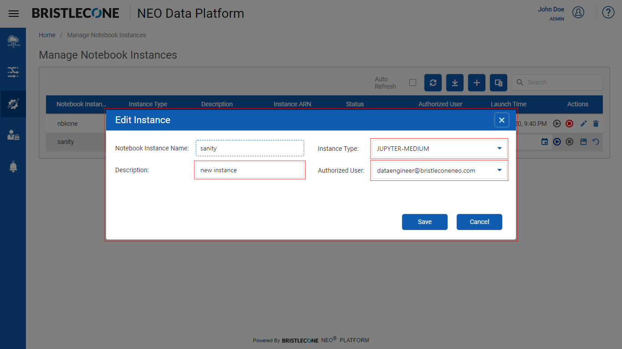Close the Edit Instance dialog with X
The image size is (622, 349).
pyautogui.click(x=502, y=120)
